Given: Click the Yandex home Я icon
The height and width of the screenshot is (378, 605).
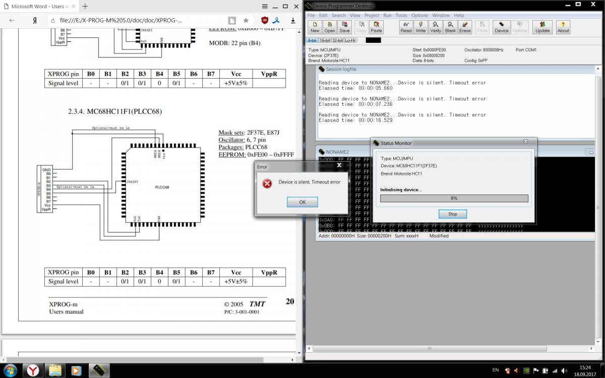Looking at the screenshot, I should tap(34, 21).
